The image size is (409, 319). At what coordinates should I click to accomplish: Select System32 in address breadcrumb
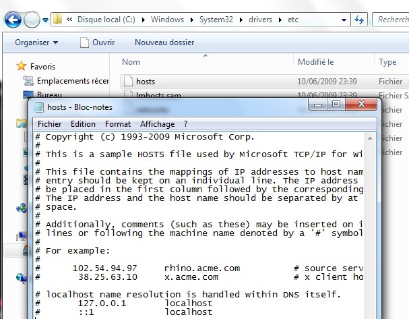pyautogui.click(x=216, y=20)
